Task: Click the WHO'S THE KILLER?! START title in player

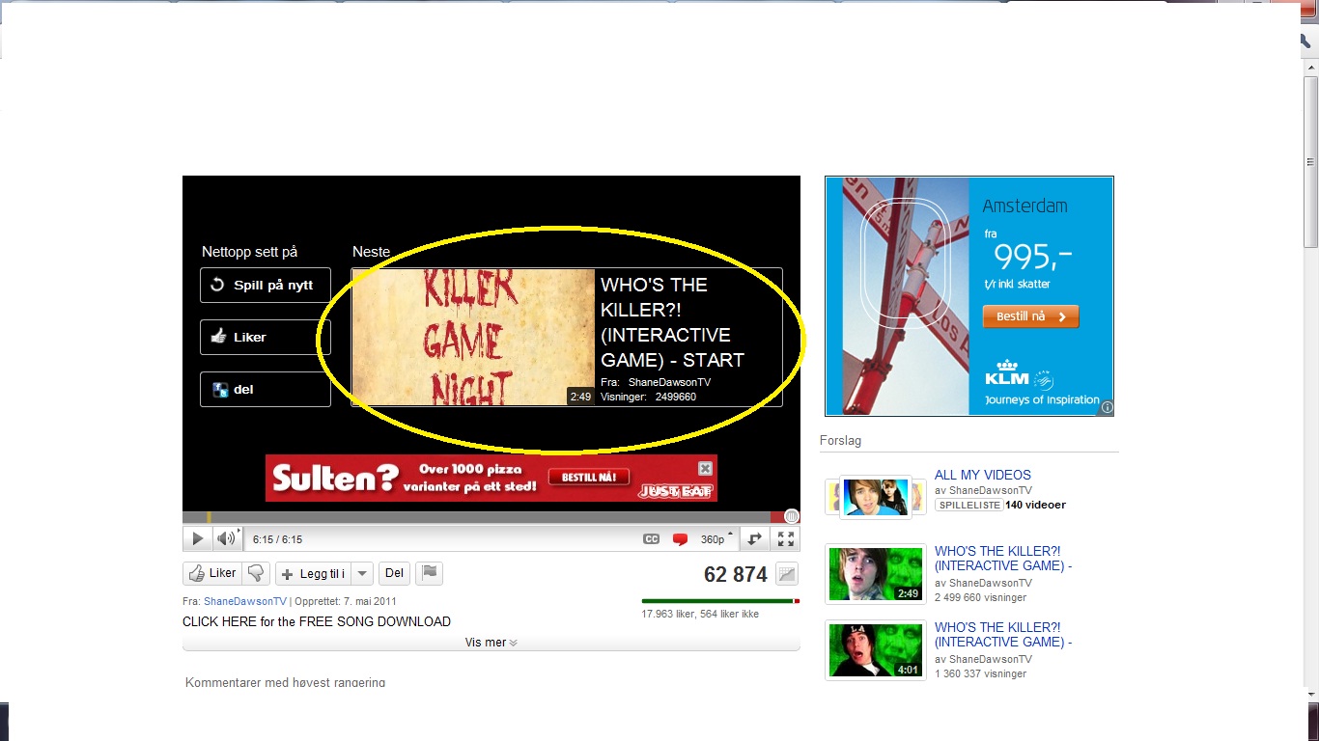Action: tap(673, 322)
